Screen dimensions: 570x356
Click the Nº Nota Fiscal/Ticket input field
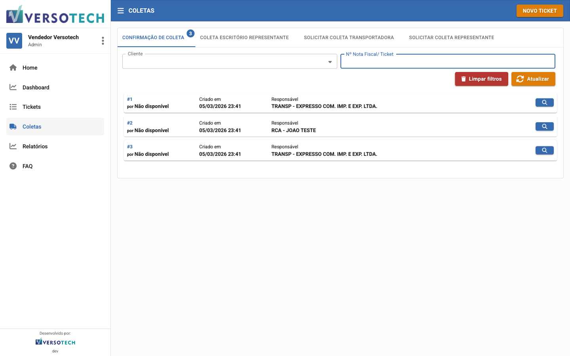click(448, 61)
